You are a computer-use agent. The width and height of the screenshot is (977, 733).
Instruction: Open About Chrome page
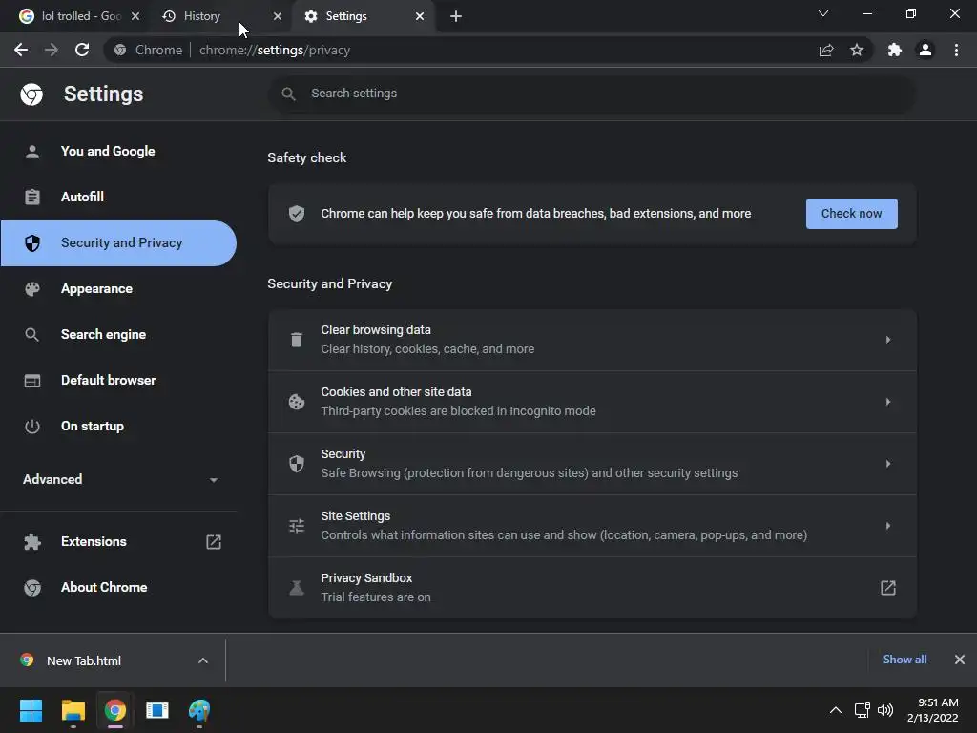pyautogui.click(x=118, y=587)
